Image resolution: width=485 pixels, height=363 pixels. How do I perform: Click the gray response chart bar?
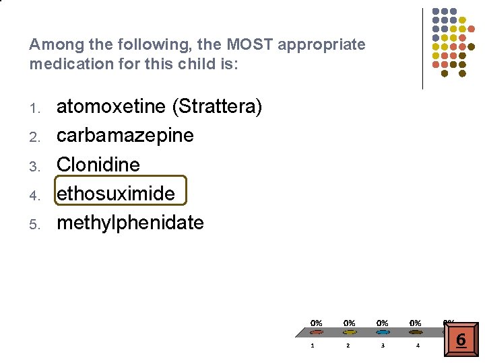370,333
